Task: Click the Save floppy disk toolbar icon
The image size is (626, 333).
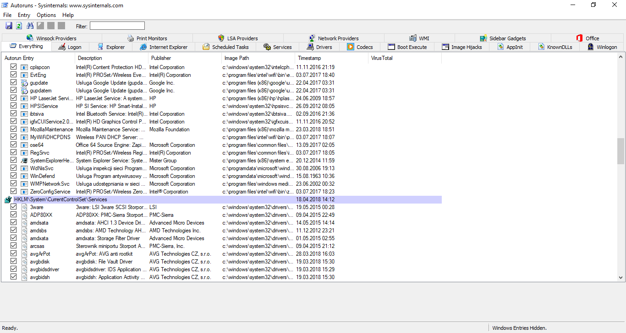Action: (9, 26)
